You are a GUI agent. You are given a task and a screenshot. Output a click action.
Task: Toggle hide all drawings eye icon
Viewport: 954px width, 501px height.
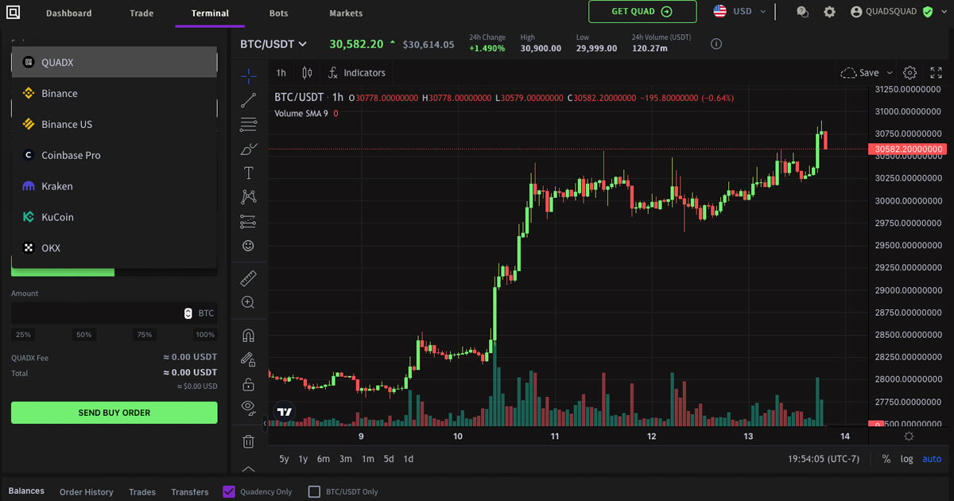(x=248, y=407)
